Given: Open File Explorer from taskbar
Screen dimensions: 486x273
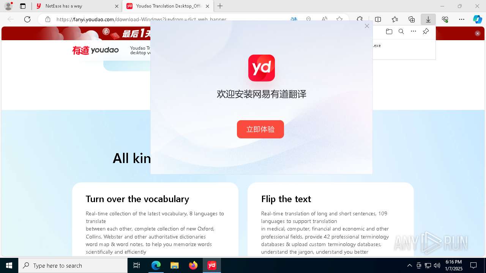Looking at the screenshot, I should pos(174,265).
